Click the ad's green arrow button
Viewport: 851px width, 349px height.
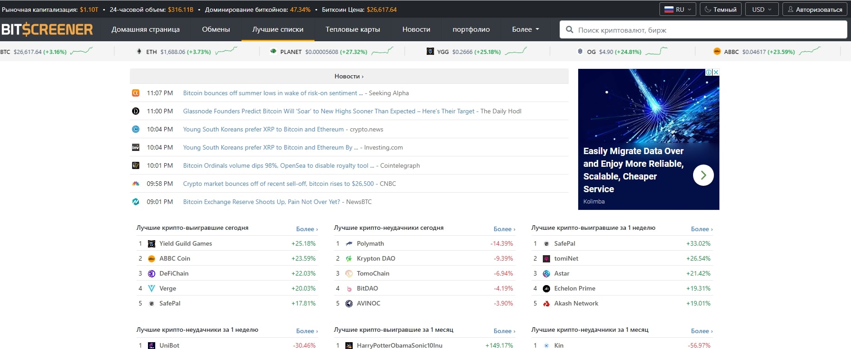[x=703, y=175]
